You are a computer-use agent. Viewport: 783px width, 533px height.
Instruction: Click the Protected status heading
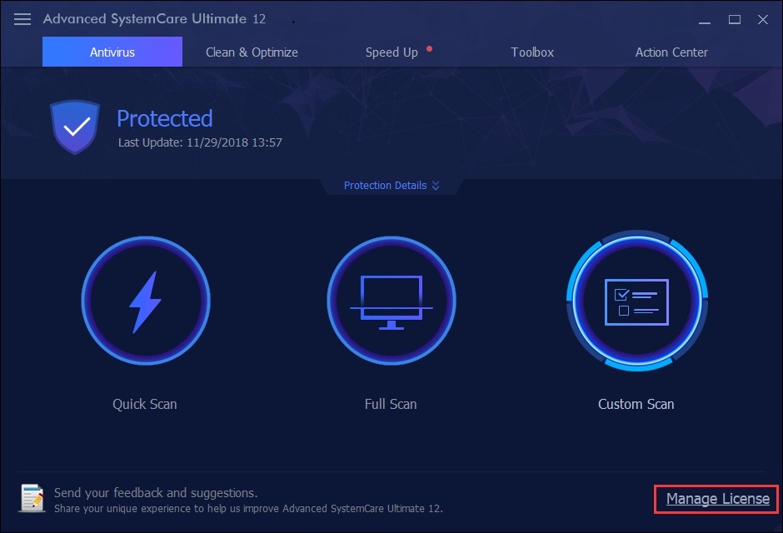point(165,119)
